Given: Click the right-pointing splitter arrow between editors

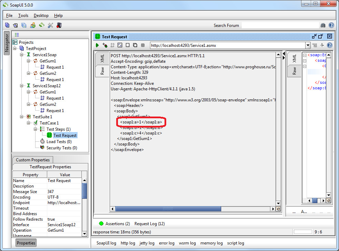Looking at the screenshot, I should tap(284, 58).
